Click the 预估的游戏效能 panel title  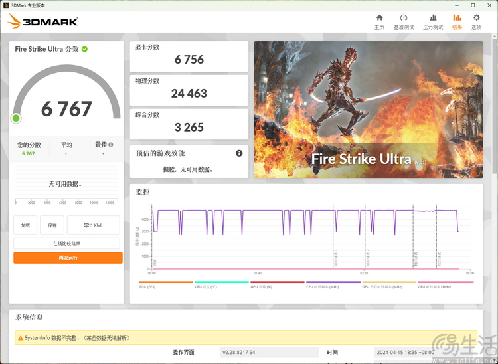click(161, 153)
